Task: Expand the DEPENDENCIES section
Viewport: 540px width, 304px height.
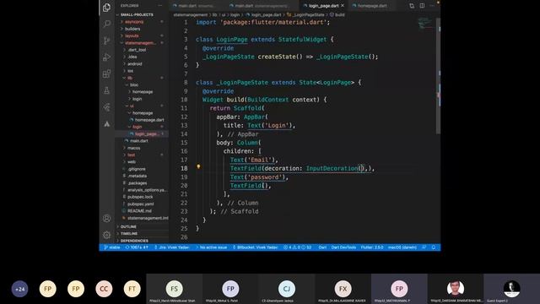Action: point(134,241)
